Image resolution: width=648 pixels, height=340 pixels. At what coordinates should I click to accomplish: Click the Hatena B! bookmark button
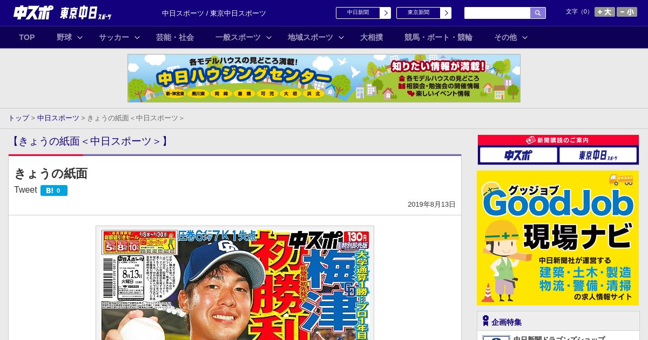[x=54, y=191]
